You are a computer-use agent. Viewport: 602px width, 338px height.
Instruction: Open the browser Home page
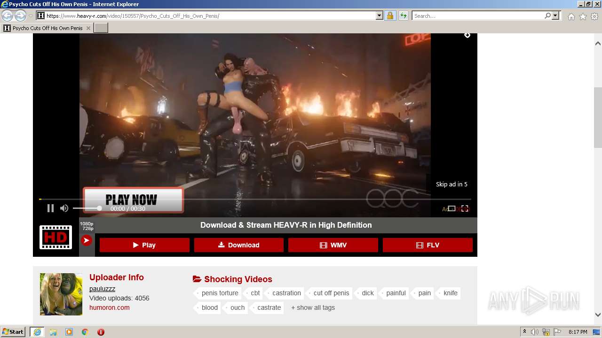click(571, 16)
